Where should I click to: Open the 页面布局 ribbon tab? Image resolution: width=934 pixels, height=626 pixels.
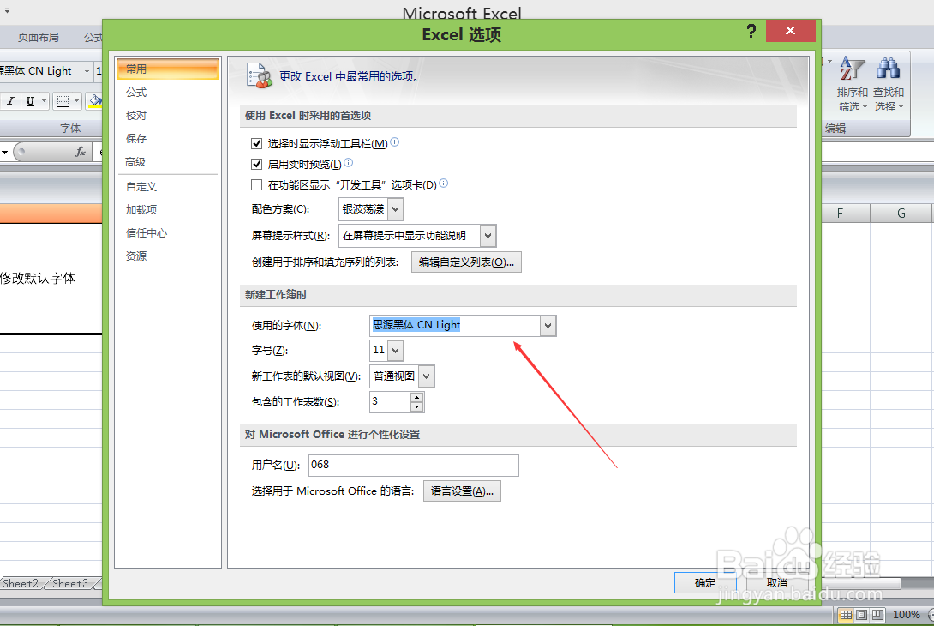[x=38, y=38]
